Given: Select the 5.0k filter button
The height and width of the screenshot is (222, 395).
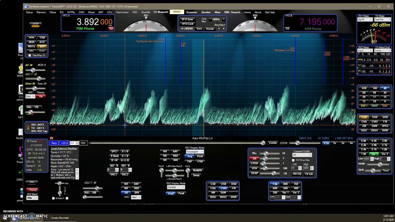Looking at the screenshot, I should [364, 141].
